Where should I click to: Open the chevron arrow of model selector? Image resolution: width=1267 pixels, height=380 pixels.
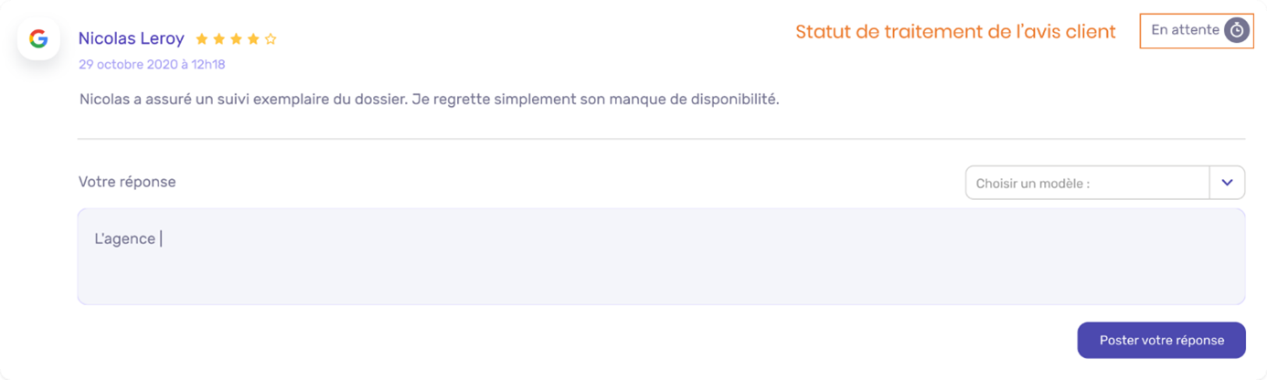(x=1227, y=183)
